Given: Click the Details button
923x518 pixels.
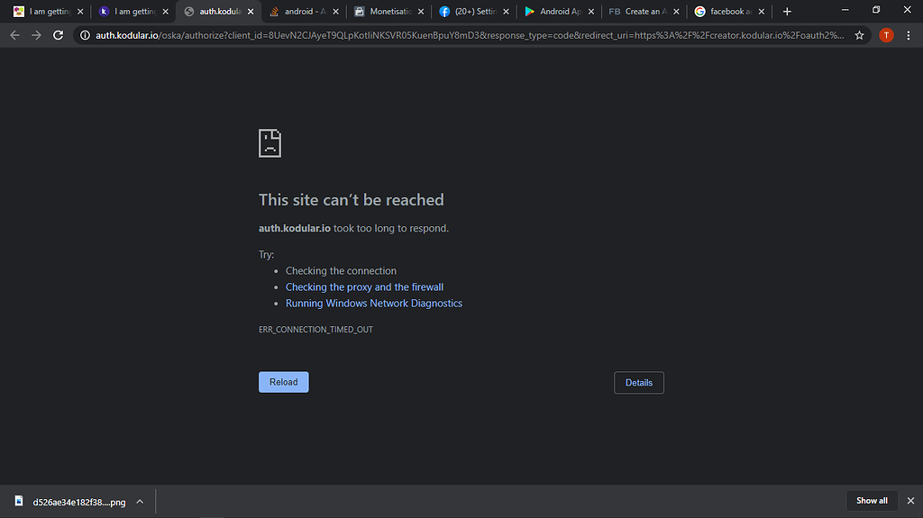Looking at the screenshot, I should point(639,383).
